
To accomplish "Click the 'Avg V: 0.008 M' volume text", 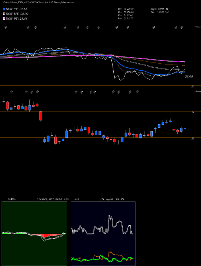I will [159, 9].
